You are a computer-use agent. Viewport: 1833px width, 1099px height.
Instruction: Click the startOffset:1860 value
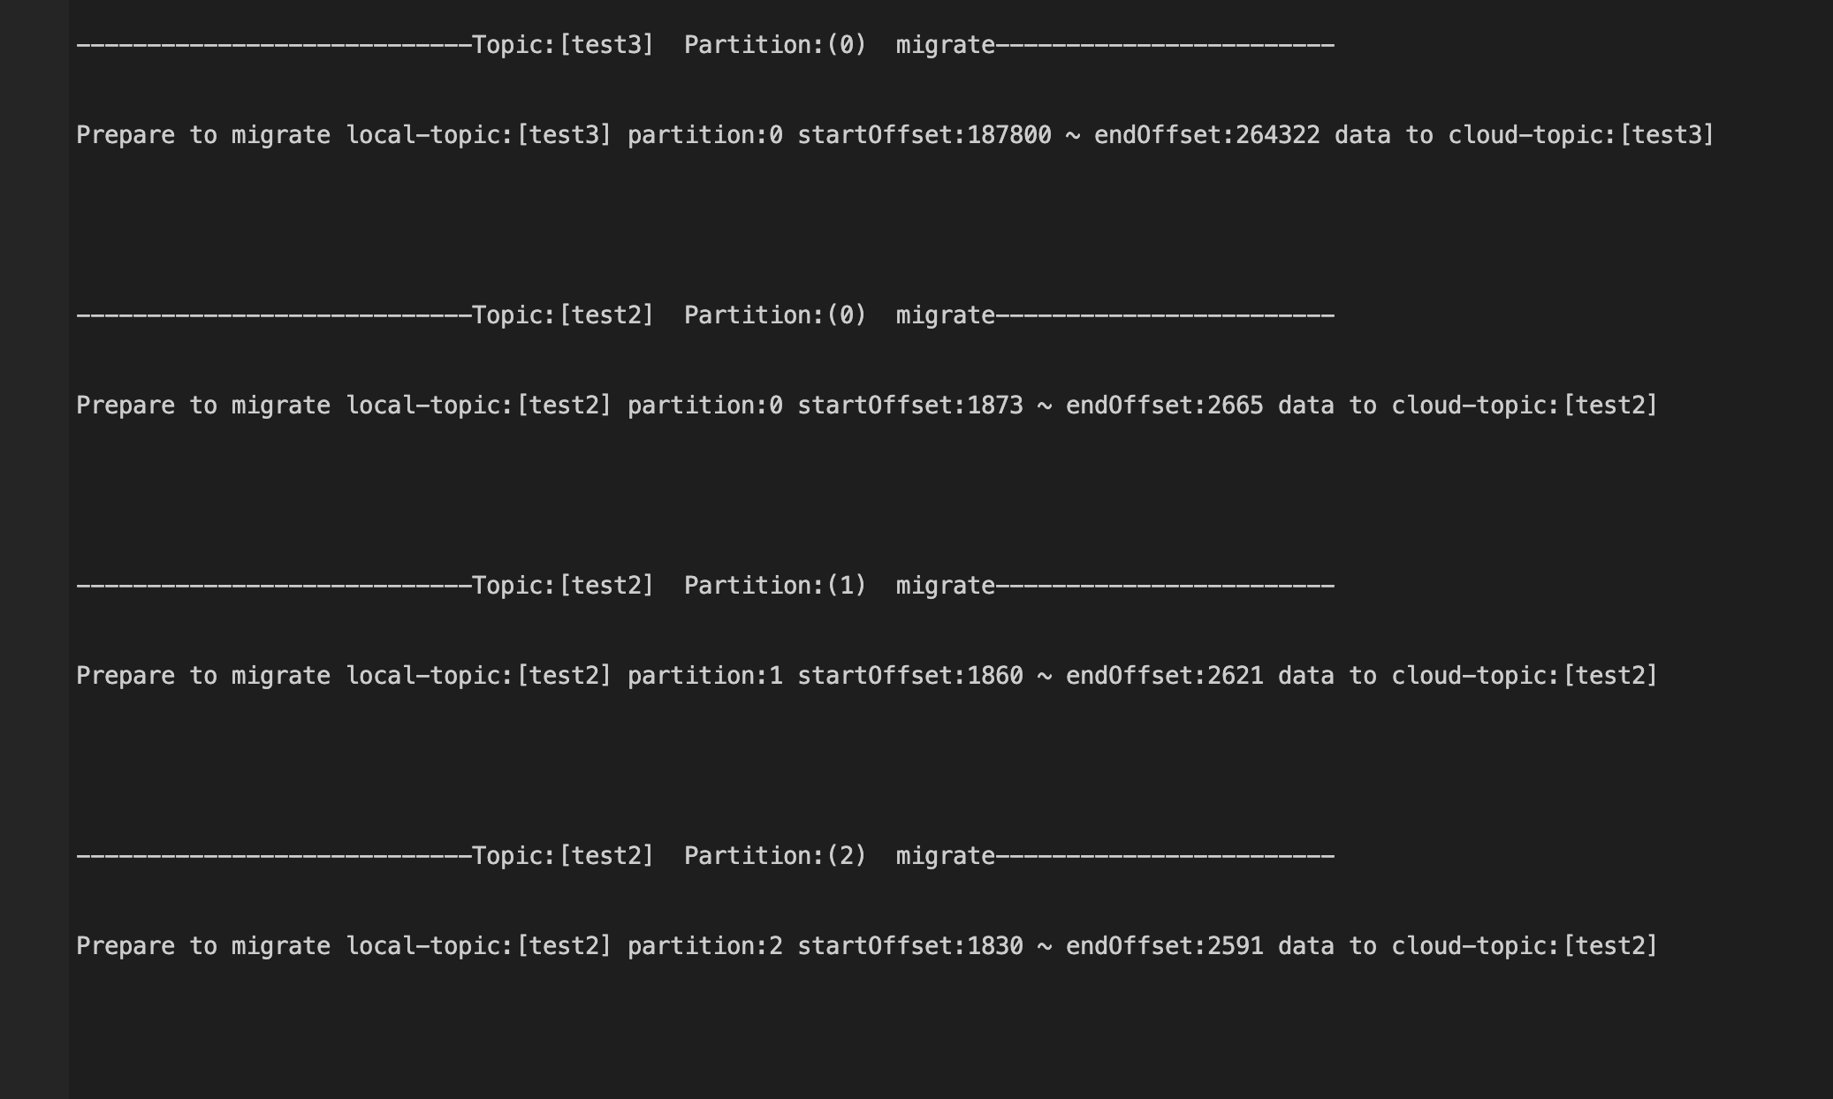tap(910, 676)
